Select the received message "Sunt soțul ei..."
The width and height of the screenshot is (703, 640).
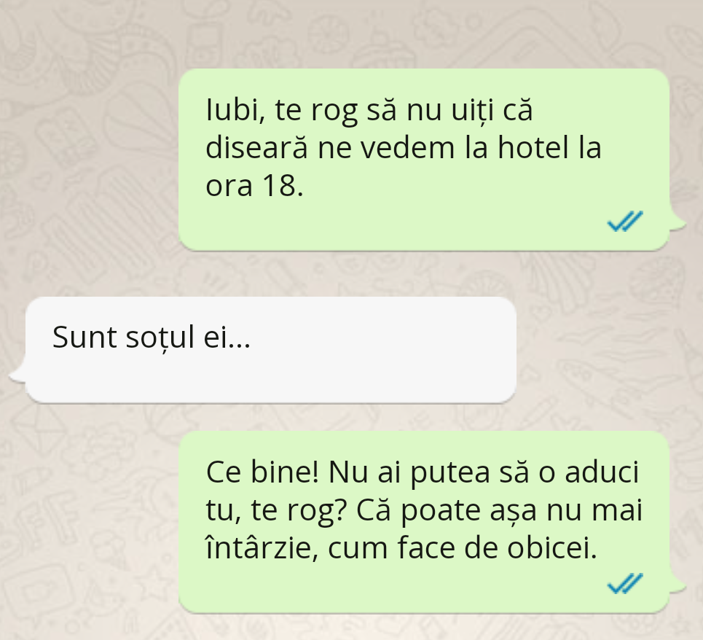click(271, 350)
